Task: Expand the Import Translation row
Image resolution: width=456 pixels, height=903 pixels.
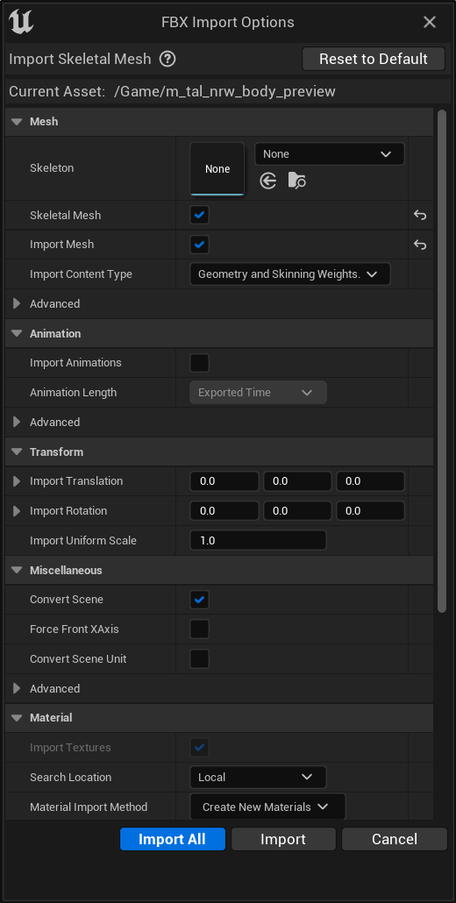Action: (17, 481)
